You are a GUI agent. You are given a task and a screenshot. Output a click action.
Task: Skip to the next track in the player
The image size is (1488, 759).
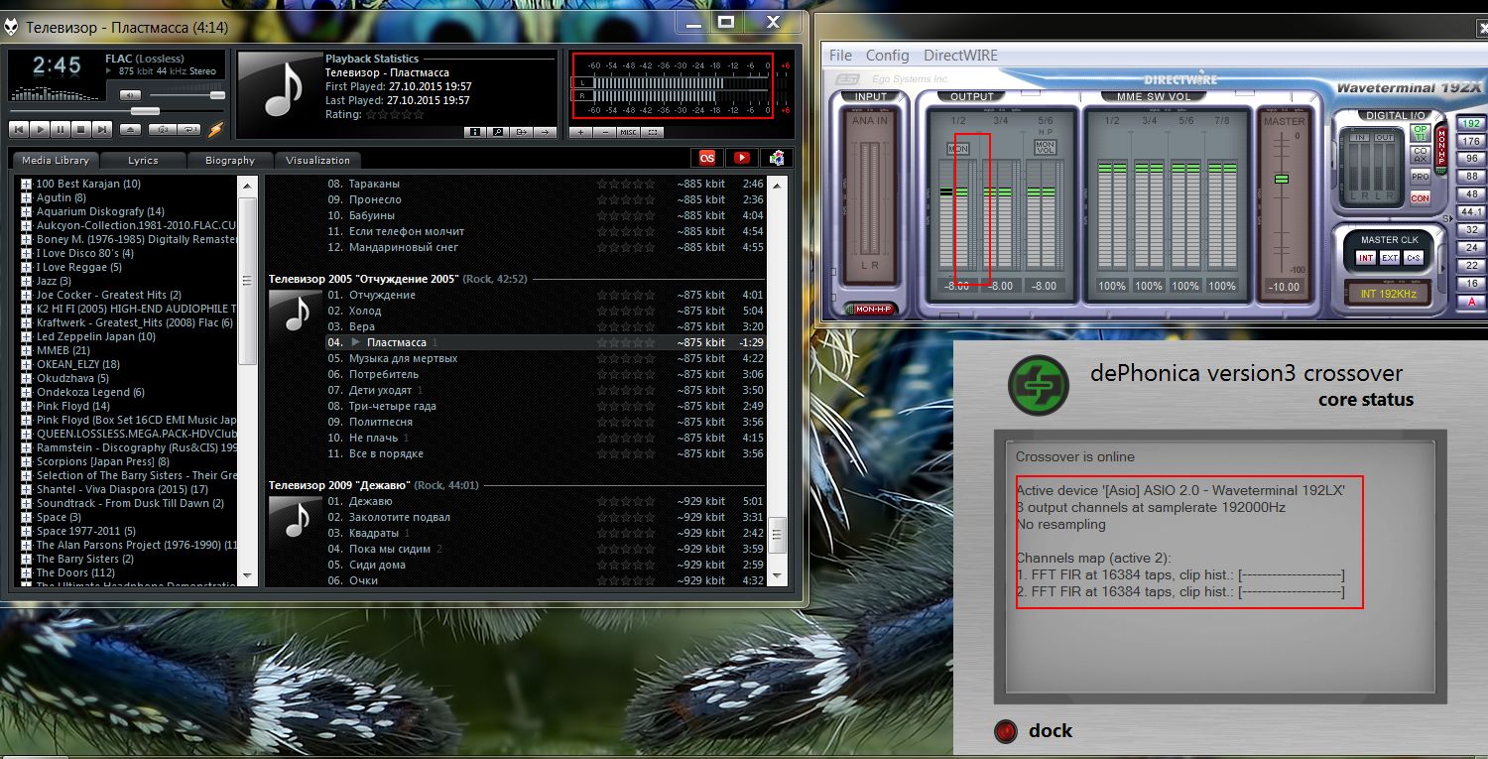[x=102, y=129]
